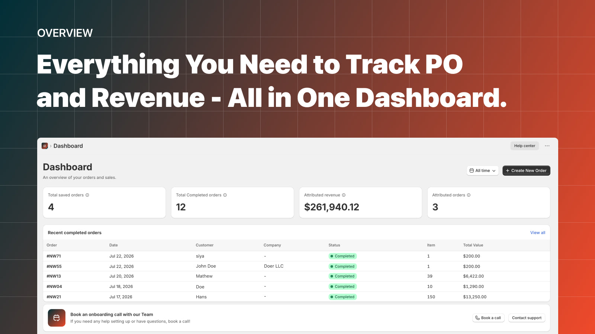Open order #NW71 row
The width and height of the screenshot is (595, 334).
pos(296,256)
